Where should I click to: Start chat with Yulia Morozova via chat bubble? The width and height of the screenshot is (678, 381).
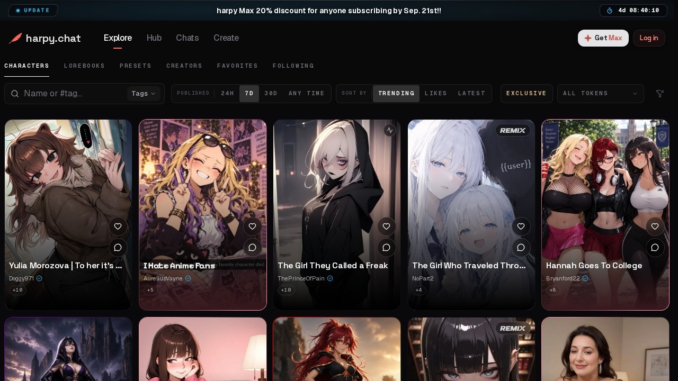point(118,247)
